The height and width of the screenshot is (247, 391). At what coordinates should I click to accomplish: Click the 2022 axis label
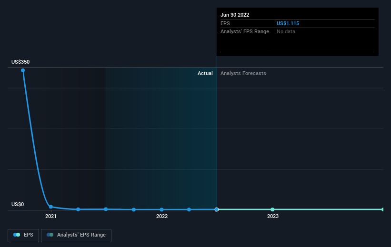(162, 216)
